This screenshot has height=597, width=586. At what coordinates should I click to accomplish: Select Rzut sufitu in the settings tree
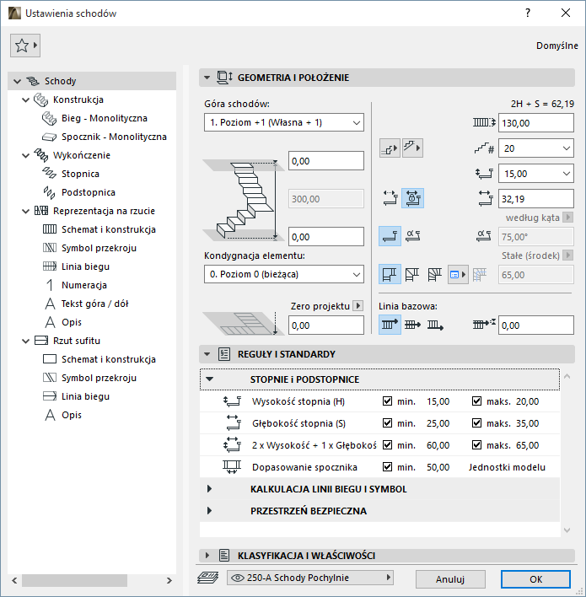(77, 341)
